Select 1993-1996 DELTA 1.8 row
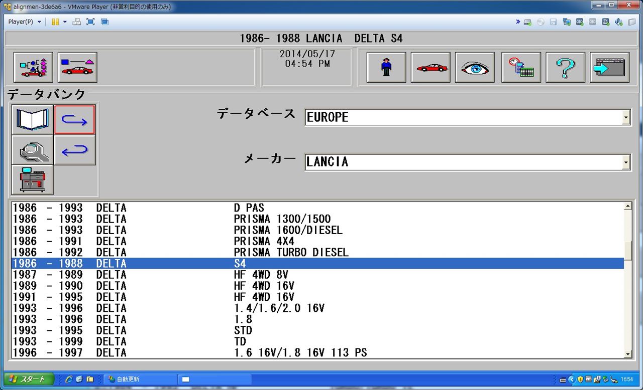 tap(317, 319)
